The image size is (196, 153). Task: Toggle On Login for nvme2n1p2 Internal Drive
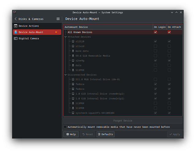click(x=155, y=99)
